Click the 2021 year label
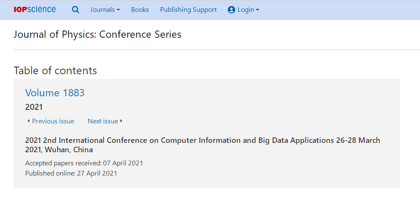The image size is (420, 198). click(34, 107)
